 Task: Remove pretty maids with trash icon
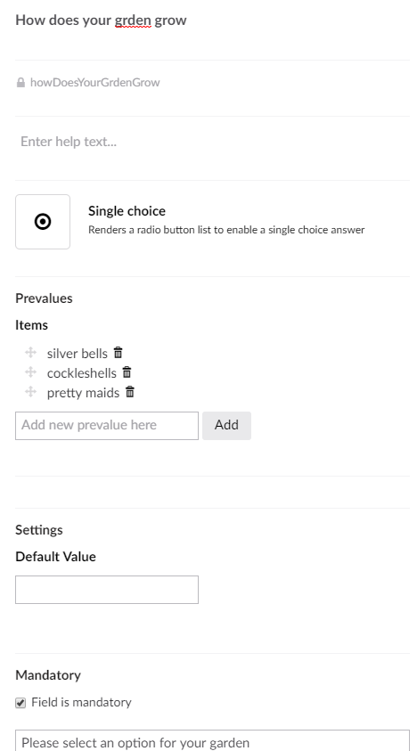[130, 392]
